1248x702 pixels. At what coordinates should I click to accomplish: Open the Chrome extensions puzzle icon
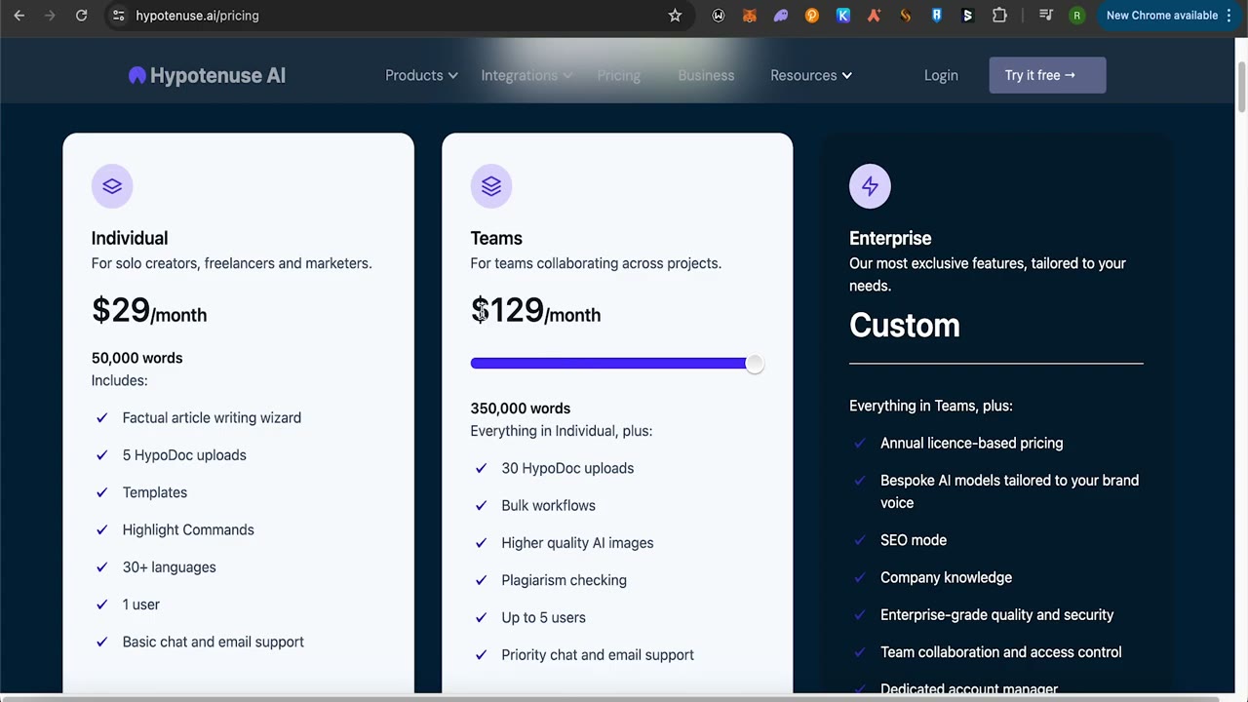[x=999, y=16]
